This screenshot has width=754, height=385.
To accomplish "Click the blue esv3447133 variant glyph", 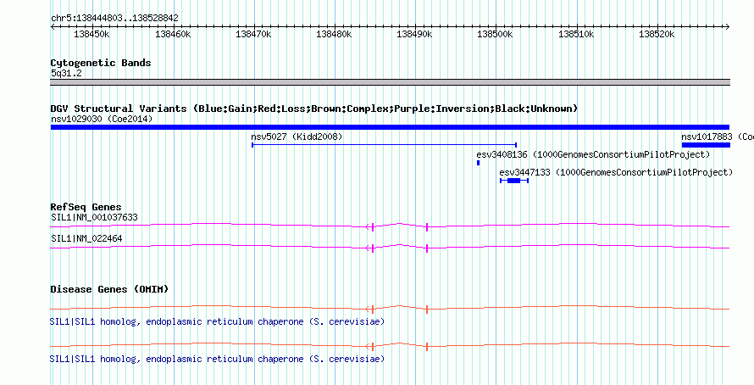I will [514, 181].
